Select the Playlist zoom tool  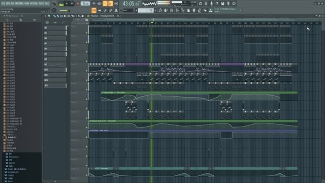coord(79,16)
